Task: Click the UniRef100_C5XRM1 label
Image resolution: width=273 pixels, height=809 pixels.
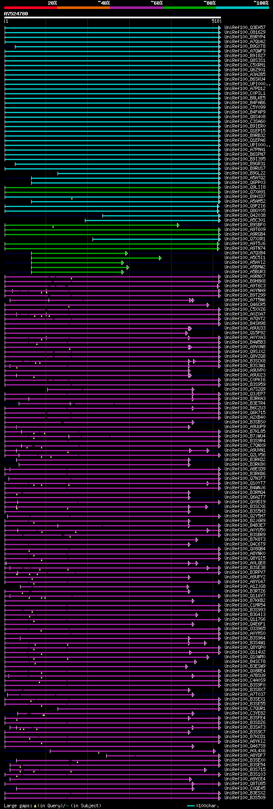Action: (x=245, y=65)
